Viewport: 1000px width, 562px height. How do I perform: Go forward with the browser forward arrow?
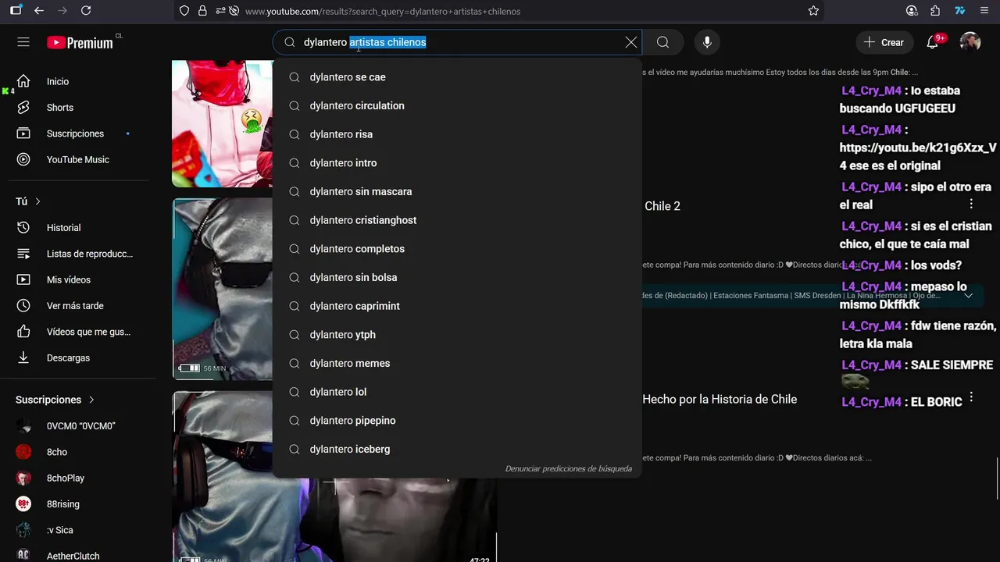pos(62,11)
